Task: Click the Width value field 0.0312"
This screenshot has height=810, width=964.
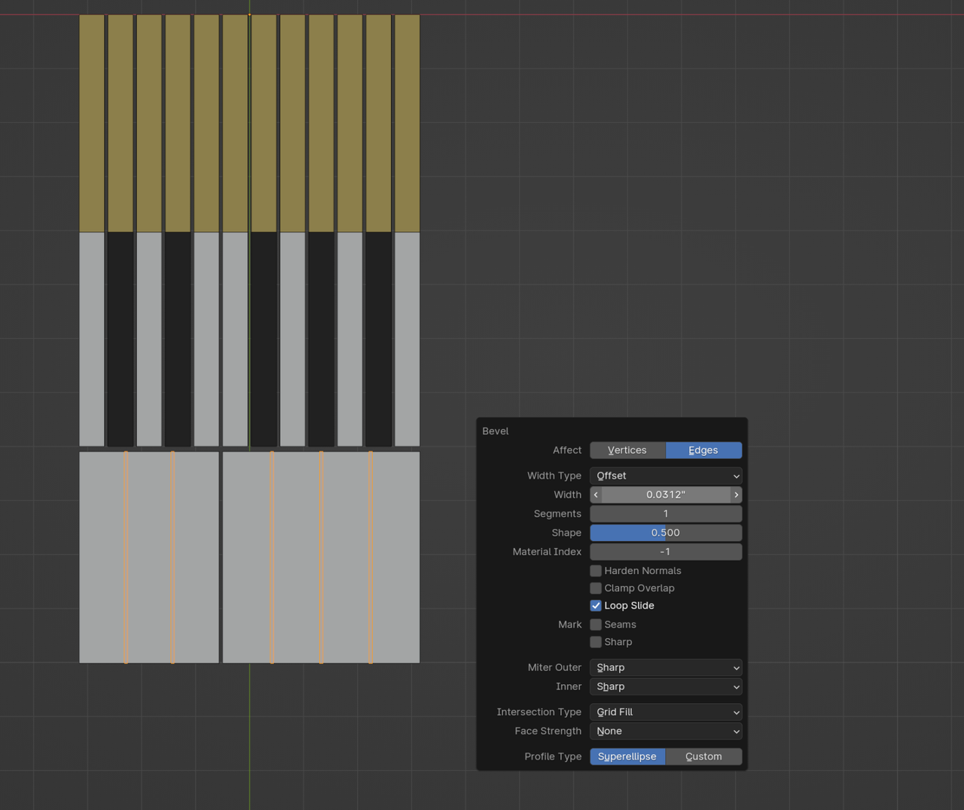Action: point(666,494)
